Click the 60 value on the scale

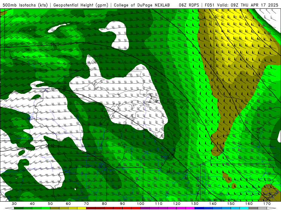(68, 204)
